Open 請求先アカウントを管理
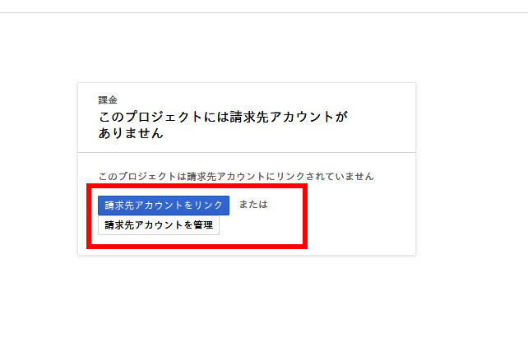Image resolution: width=528 pixels, height=356 pixels. click(159, 225)
